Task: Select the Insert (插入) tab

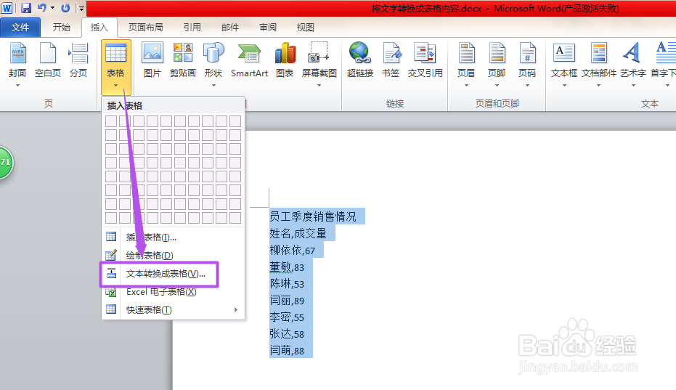Action: (x=99, y=28)
